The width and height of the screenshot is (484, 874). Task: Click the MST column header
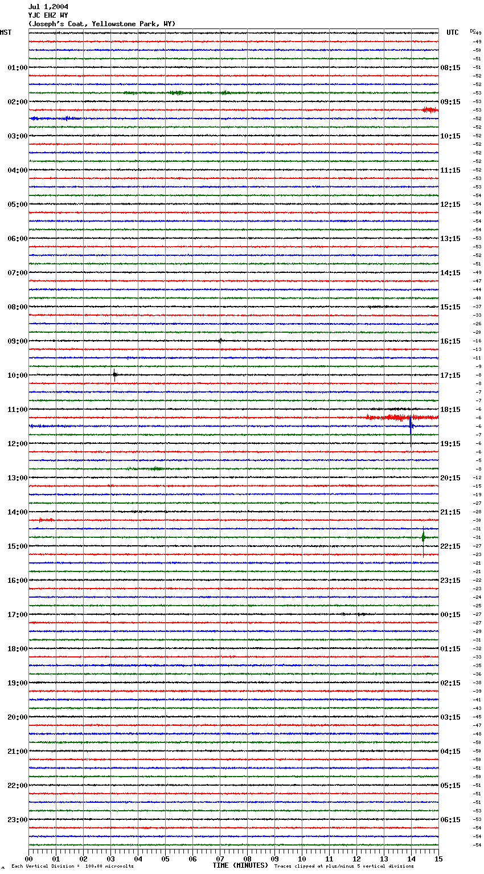6,32
